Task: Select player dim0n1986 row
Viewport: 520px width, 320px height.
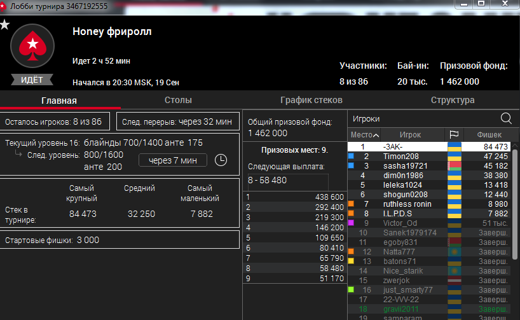Action: 429,176
